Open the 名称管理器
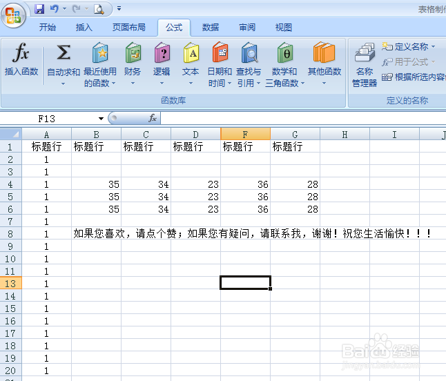 [x=365, y=65]
